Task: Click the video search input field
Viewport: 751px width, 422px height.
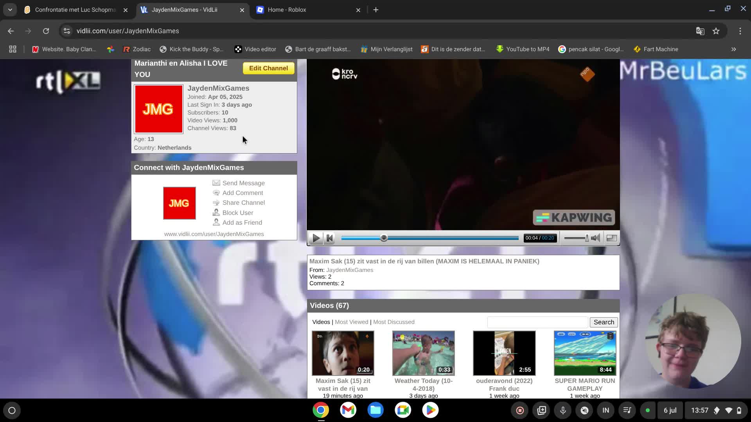Action: 537,322
